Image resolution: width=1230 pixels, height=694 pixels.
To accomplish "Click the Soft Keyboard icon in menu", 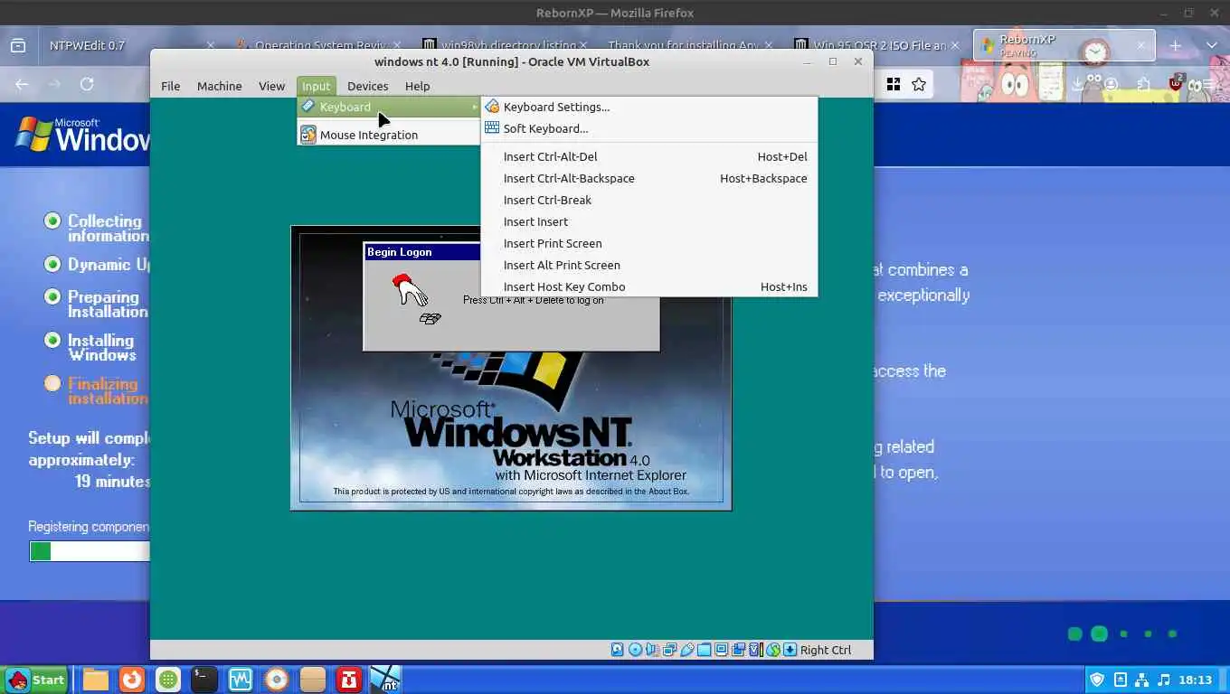I will tap(492, 128).
